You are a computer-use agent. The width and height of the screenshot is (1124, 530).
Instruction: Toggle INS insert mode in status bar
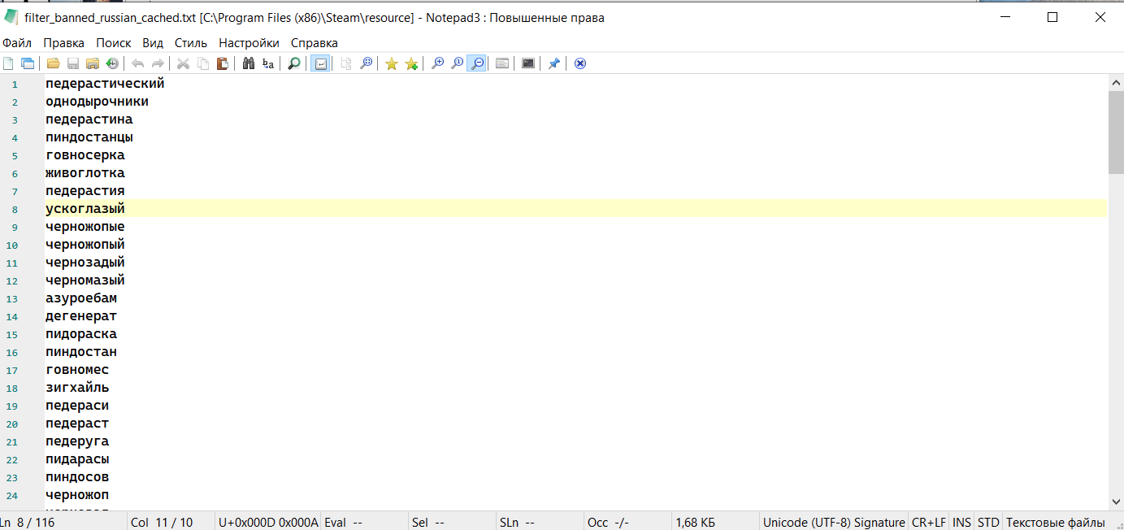pos(961,522)
